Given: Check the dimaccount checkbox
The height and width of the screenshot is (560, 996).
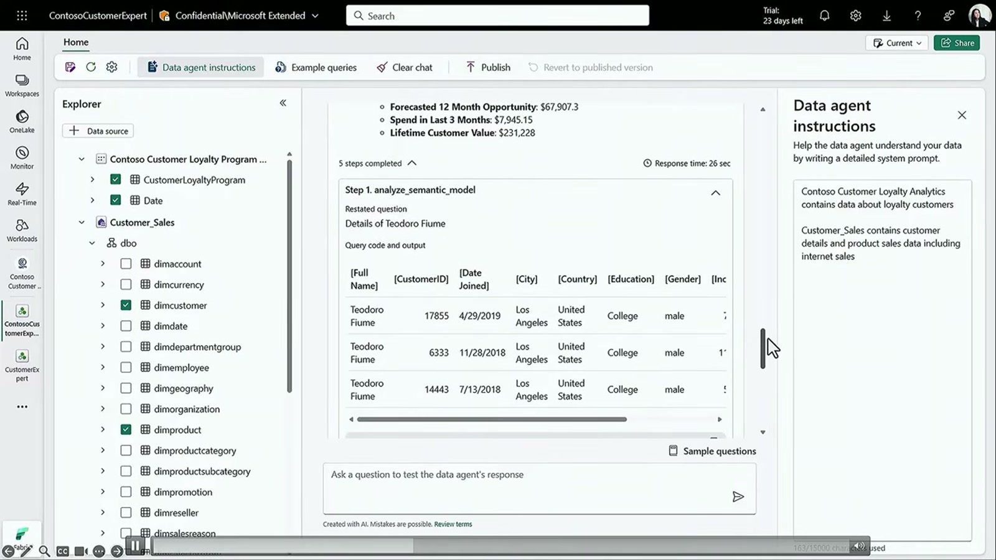Looking at the screenshot, I should click(126, 264).
